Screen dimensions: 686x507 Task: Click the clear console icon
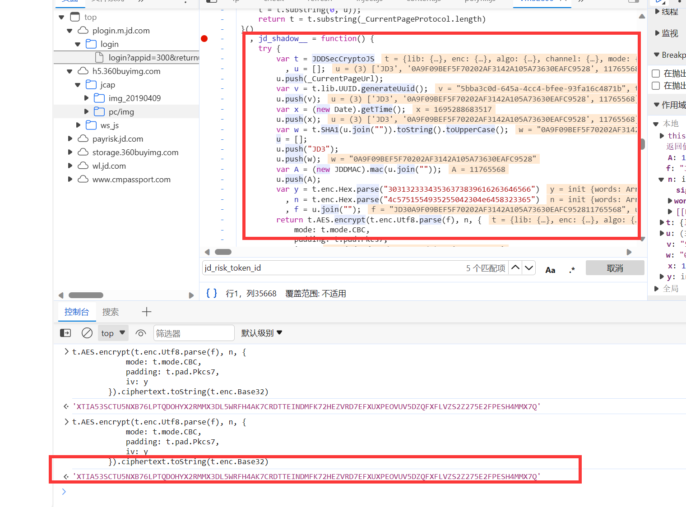pos(87,333)
